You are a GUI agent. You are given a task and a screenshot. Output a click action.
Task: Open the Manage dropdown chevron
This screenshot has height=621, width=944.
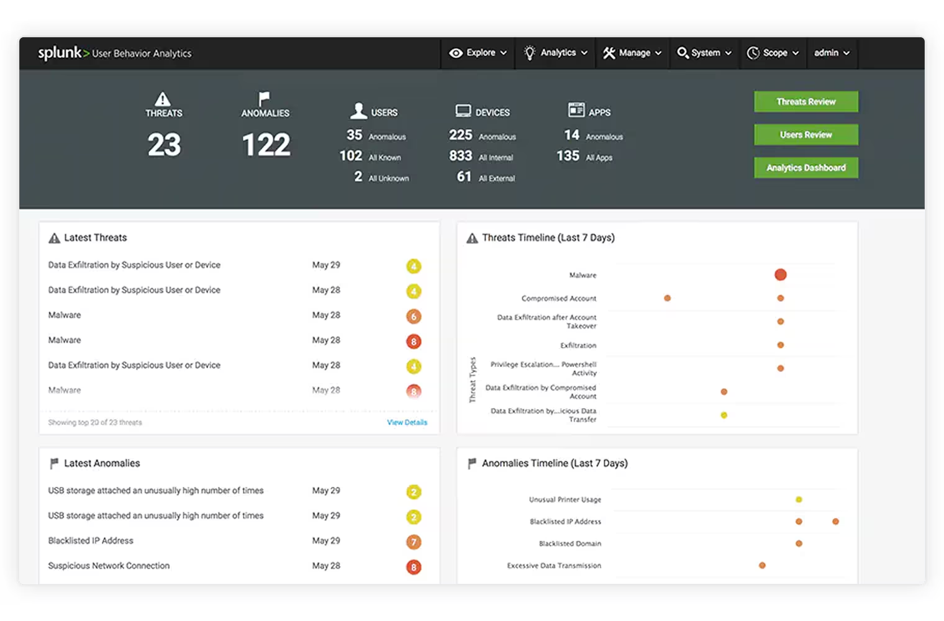pyautogui.click(x=658, y=53)
